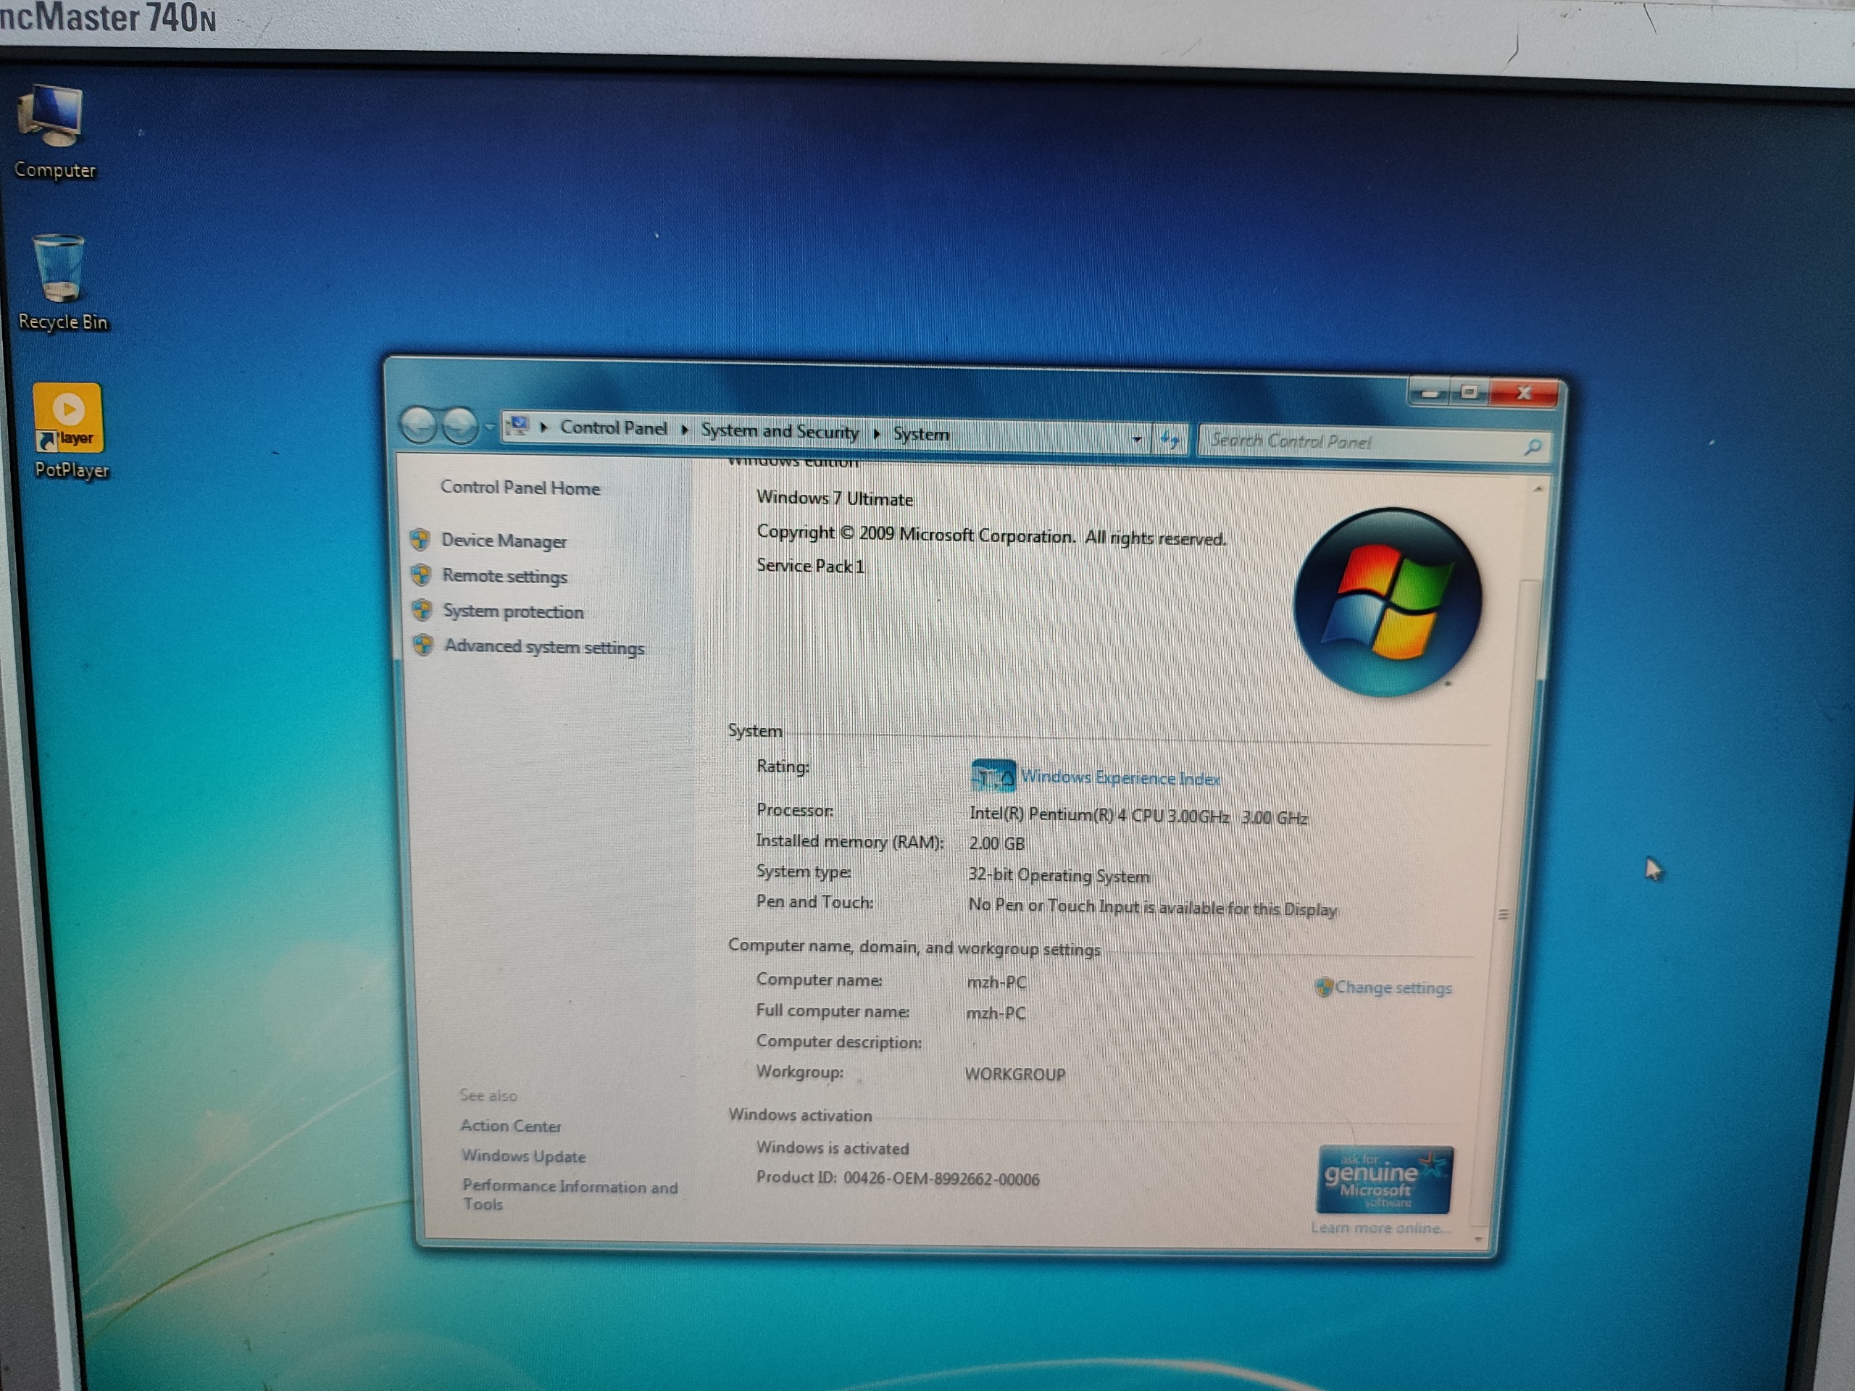This screenshot has width=1855, height=1391.
Task: Click shield icon beside Remote settings
Action: pyautogui.click(x=421, y=575)
